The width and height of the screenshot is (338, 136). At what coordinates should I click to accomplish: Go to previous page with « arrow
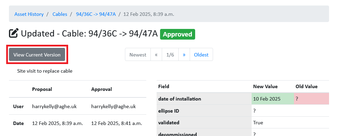click(x=156, y=54)
